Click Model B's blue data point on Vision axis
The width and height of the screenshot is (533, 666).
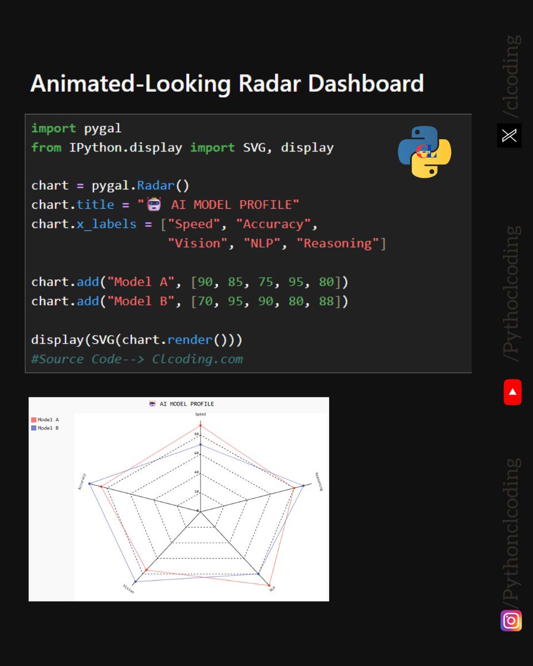(136, 581)
